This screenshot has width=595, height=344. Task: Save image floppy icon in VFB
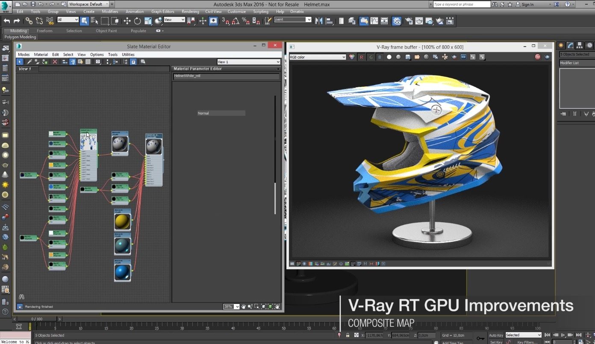point(408,57)
